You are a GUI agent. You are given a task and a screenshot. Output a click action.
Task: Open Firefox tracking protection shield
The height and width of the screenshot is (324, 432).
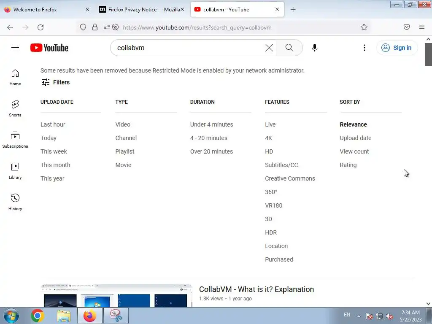[x=83, y=27]
